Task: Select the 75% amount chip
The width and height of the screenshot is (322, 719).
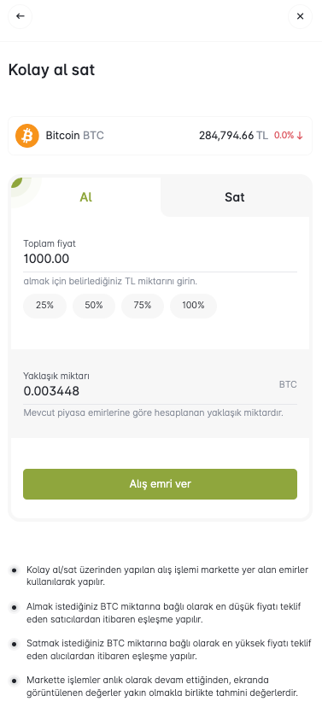Action: [x=142, y=306]
